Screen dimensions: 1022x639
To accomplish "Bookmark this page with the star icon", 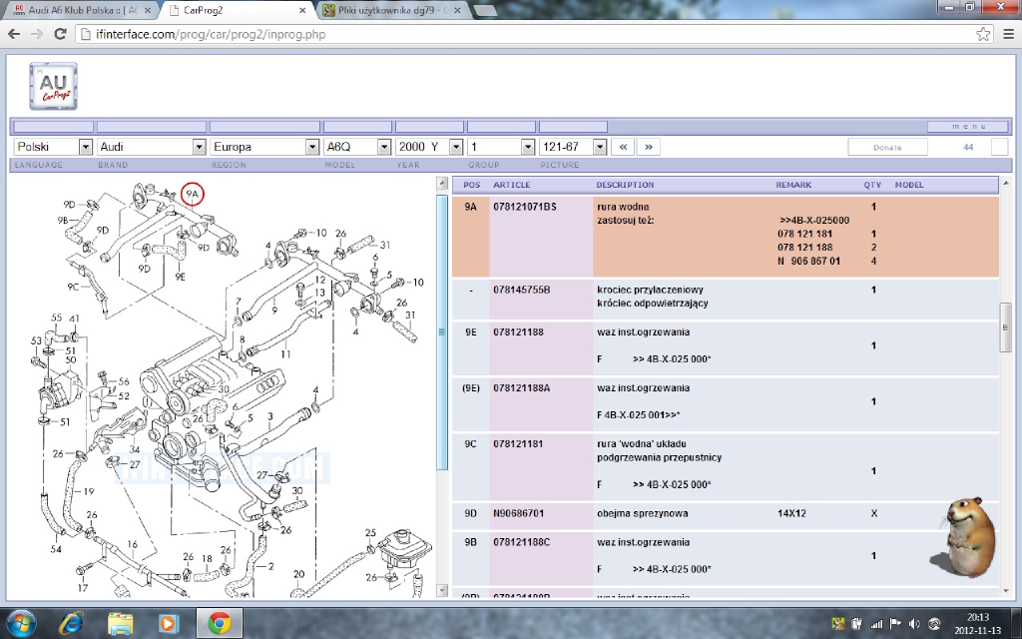I will (x=983, y=35).
